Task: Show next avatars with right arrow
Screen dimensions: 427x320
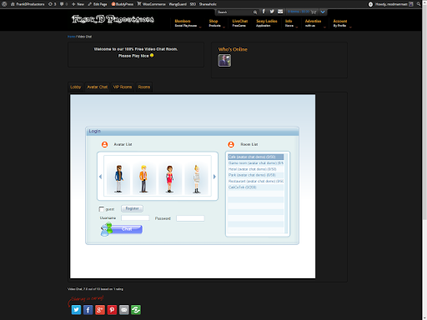Action: [x=214, y=177]
